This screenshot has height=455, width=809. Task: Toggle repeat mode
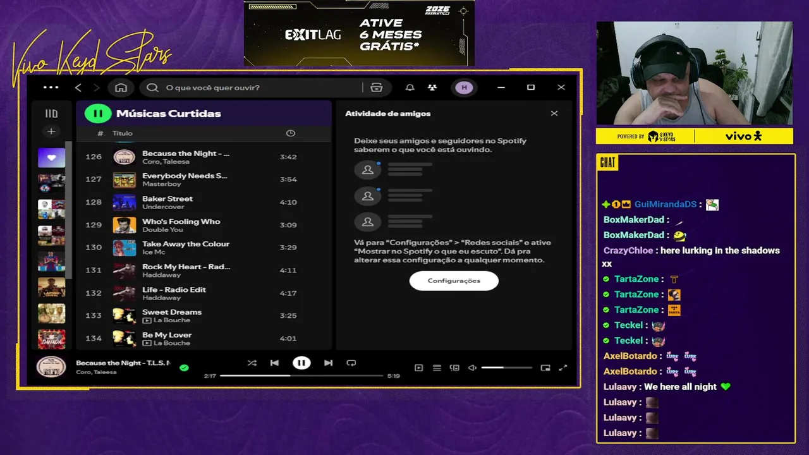tap(351, 363)
